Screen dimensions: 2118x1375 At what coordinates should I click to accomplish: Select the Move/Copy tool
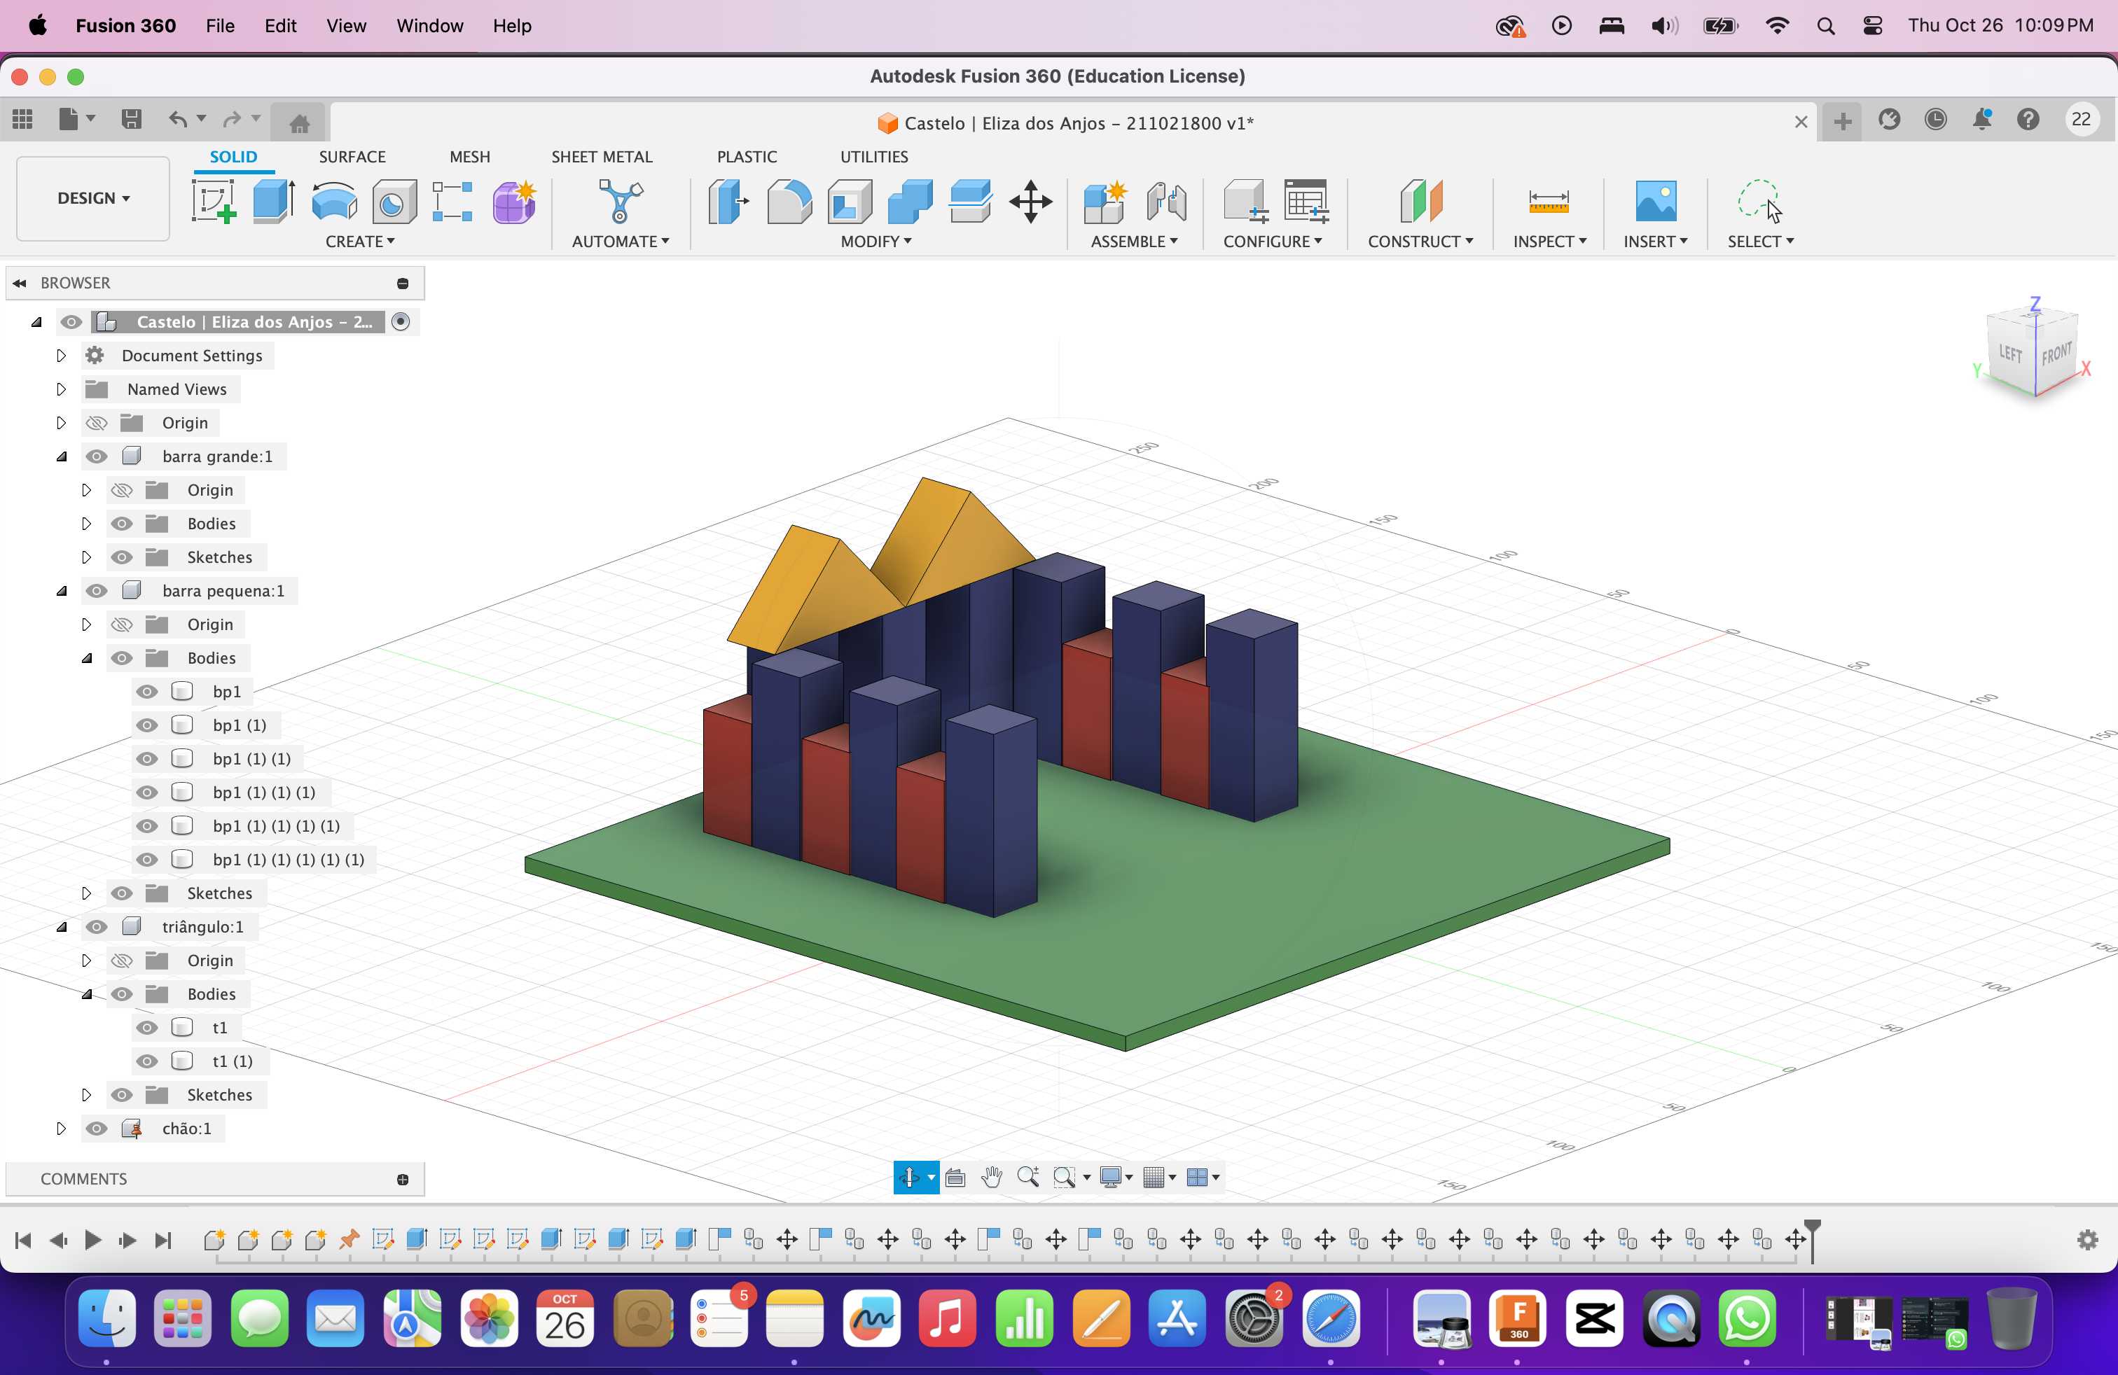tap(1030, 201)
